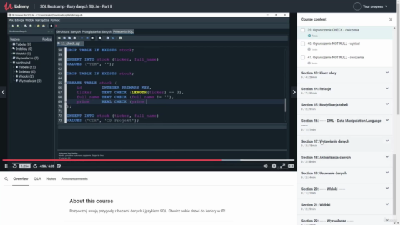Click the 'About this course' heading
The width and height of the screenshot is (400, 225).
pyautogui.click(x=91, y=201)
